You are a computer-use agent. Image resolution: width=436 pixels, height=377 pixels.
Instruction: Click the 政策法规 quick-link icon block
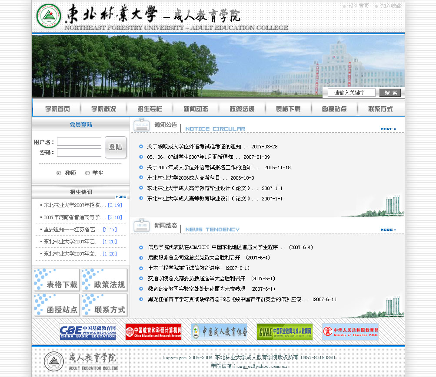coord(104,279)
